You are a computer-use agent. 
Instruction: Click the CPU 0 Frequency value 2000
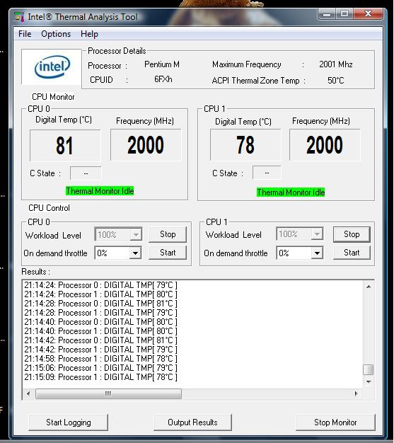(x=146, y=145)
